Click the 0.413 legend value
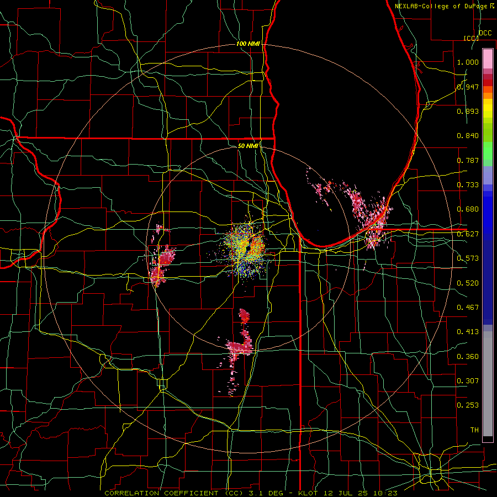 point(468,332)
